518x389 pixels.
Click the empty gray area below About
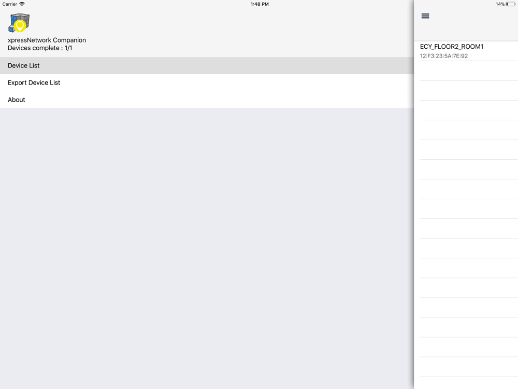pyautogui.click(x=207, y=248)
